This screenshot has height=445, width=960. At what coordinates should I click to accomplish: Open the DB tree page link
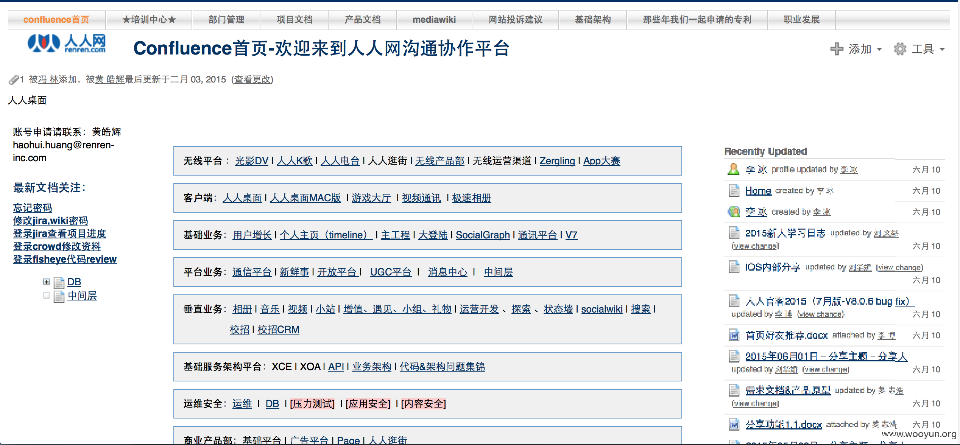point(74,282)
